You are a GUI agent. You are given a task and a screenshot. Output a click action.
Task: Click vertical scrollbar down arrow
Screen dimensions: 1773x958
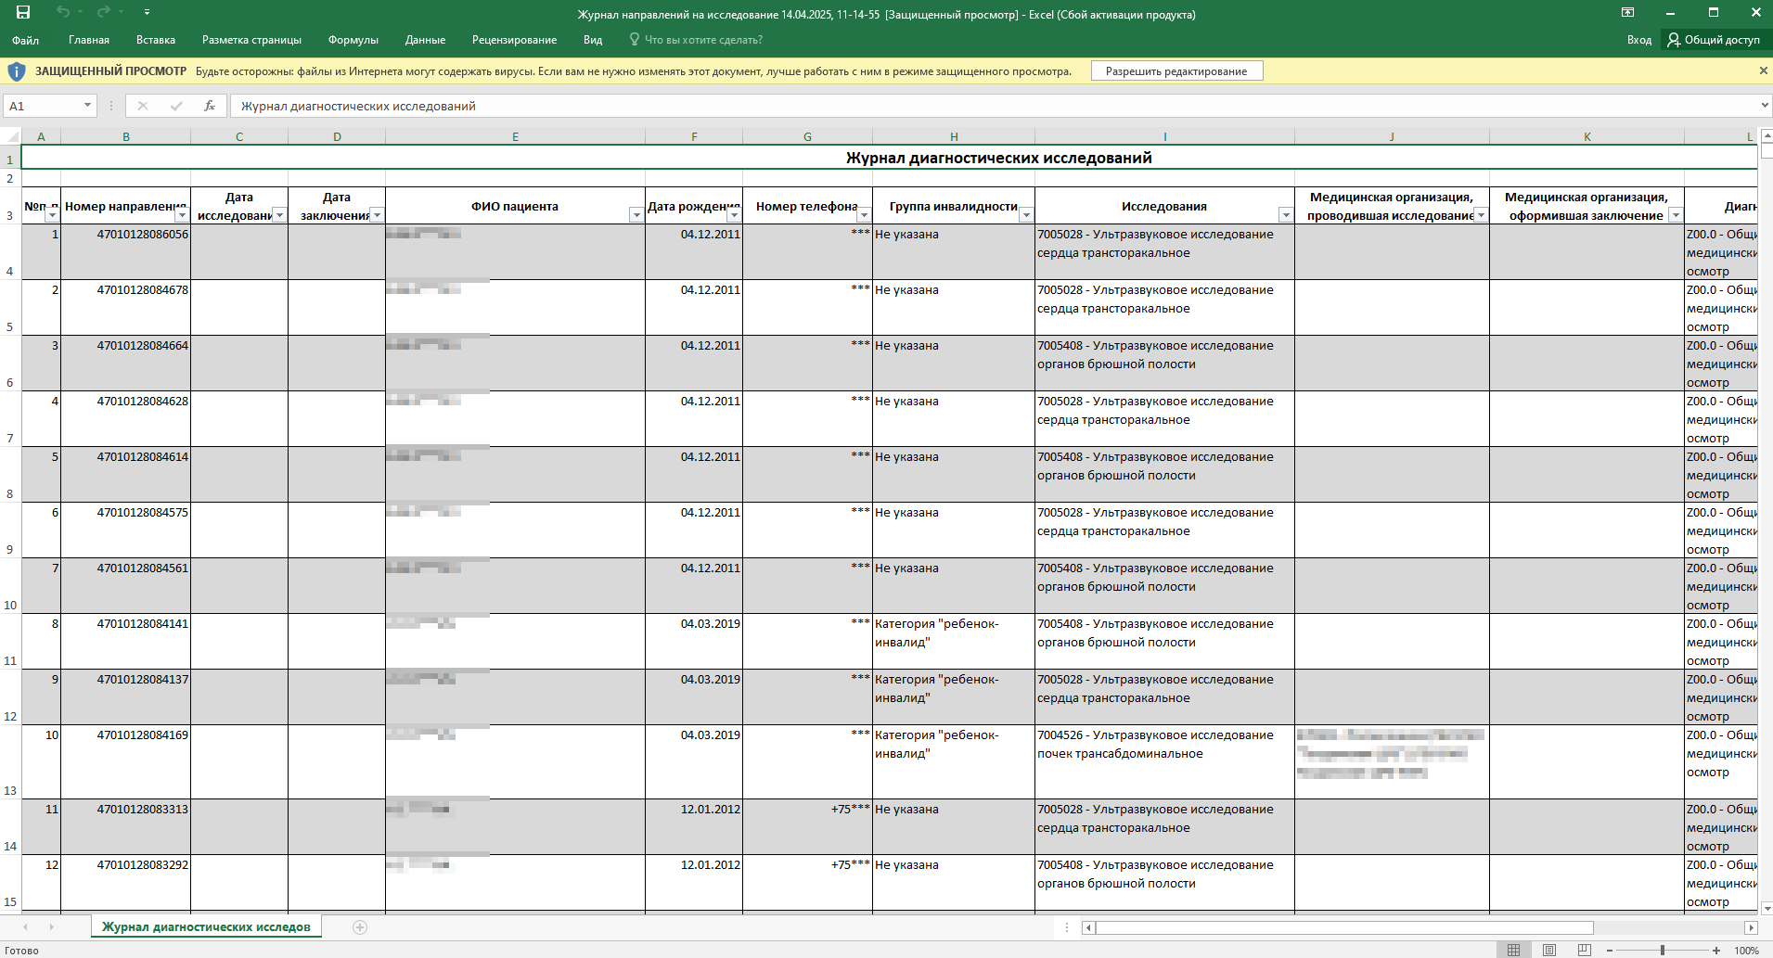click(1767, 908)
